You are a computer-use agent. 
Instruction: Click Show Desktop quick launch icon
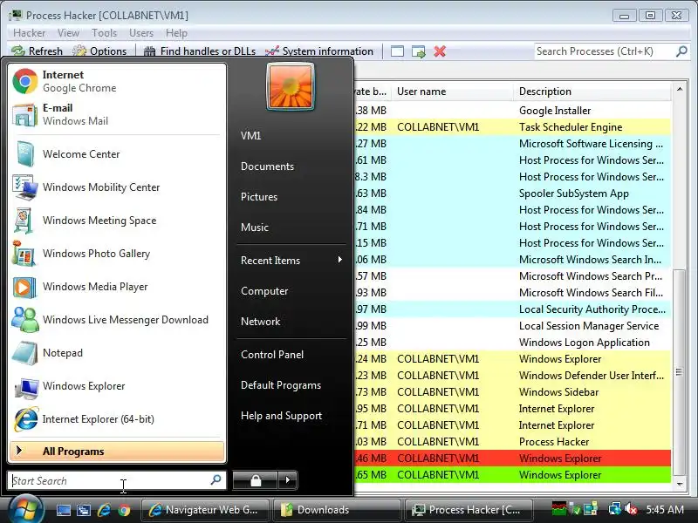coord(64,510)
